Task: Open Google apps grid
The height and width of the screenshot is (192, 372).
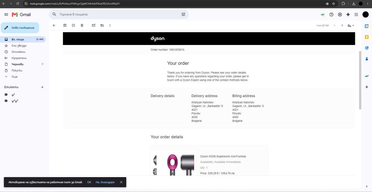Action: pos(356,15)
